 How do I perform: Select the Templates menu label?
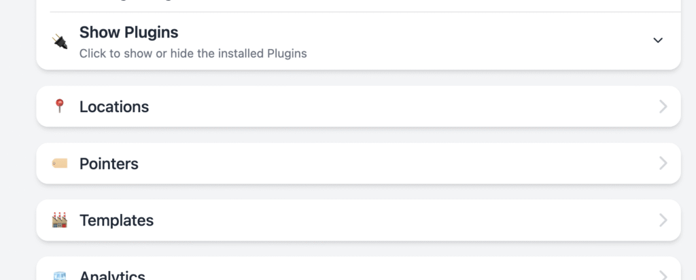tap(116, 221)
